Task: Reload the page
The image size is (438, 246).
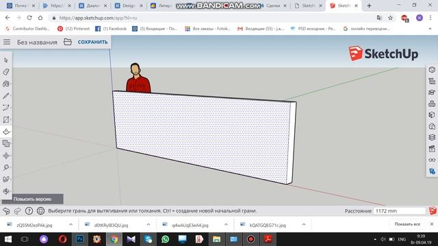Action: point(29,18)
